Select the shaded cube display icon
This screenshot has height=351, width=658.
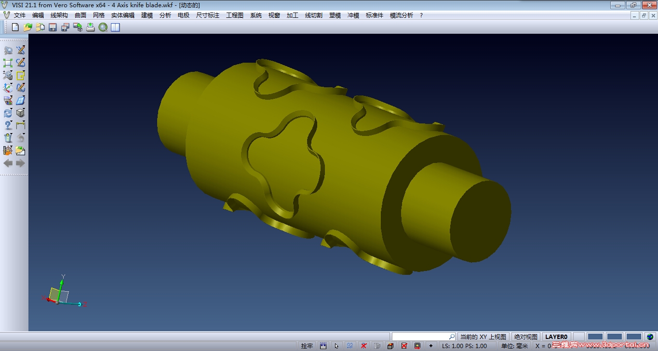click(20, 113)
